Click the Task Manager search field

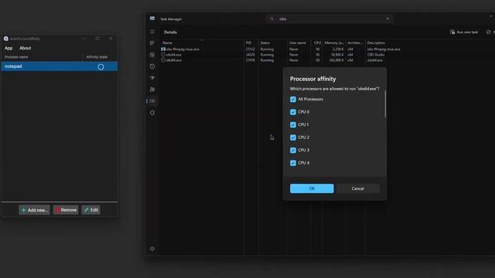[x=330, y=19]
